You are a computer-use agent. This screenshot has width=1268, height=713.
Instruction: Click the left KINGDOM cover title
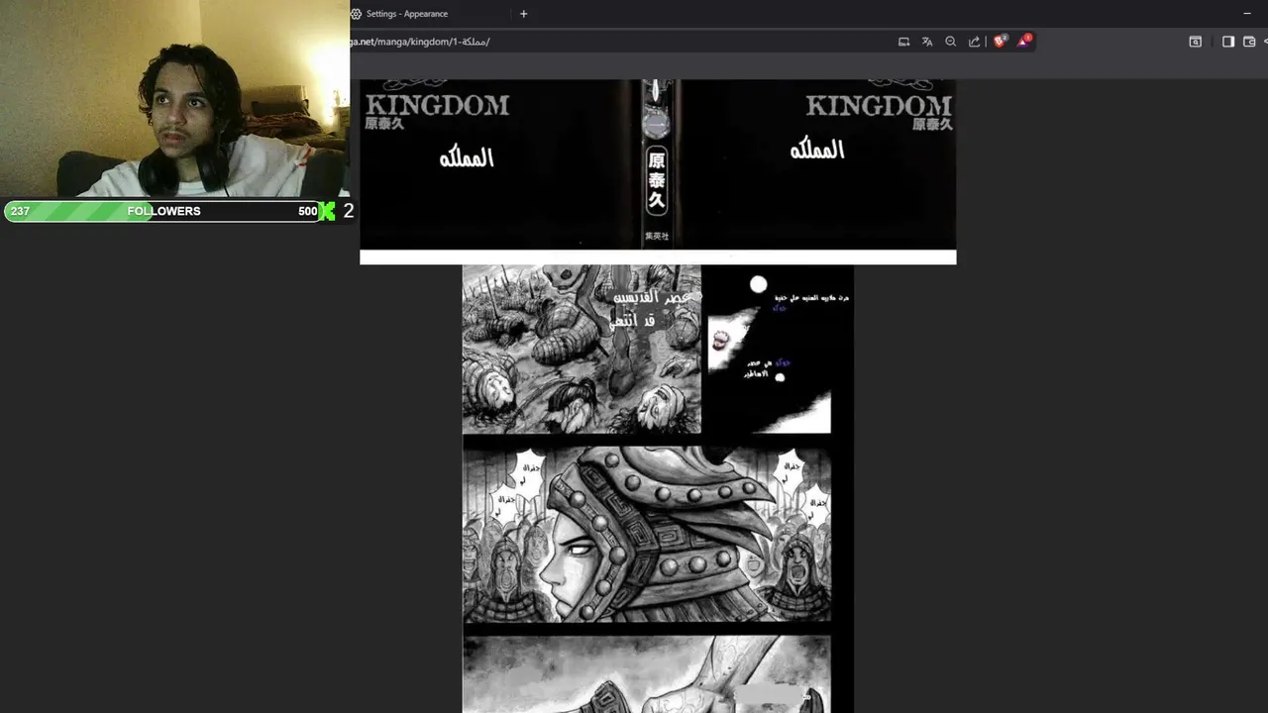tap(437, 105)
